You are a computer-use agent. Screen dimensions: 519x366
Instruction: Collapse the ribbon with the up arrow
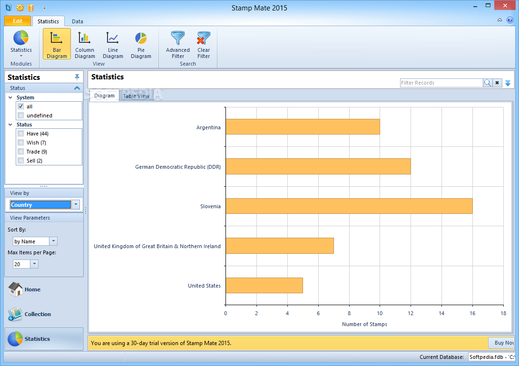[x=499, y=20]
